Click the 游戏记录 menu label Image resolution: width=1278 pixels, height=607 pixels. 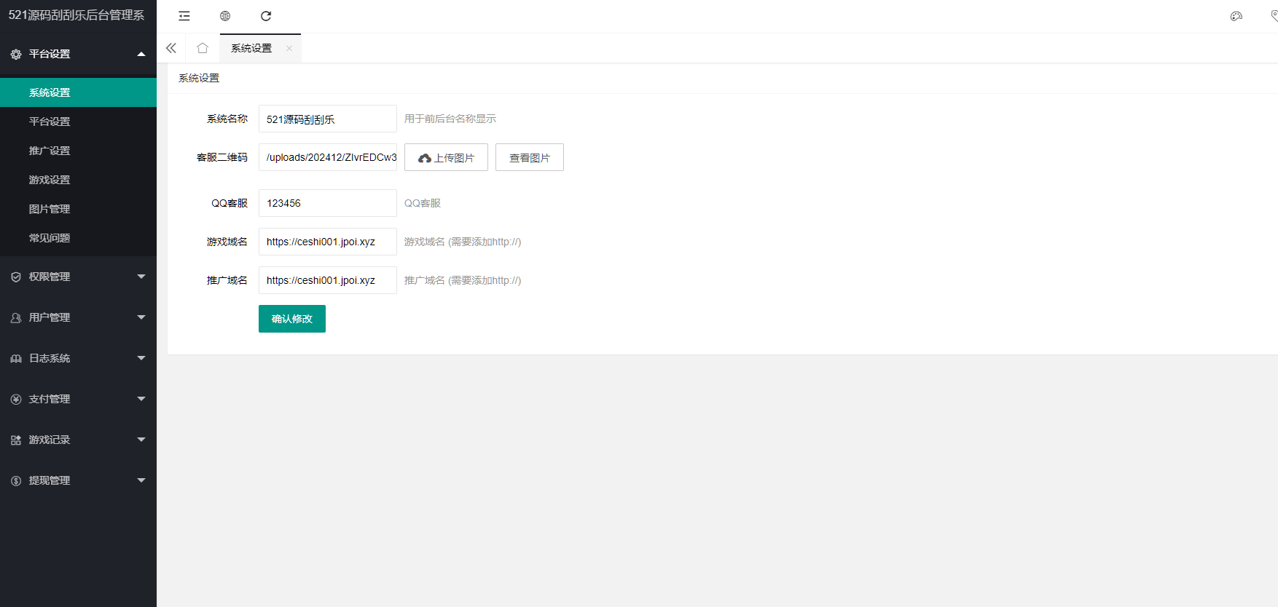coord(50,440)
